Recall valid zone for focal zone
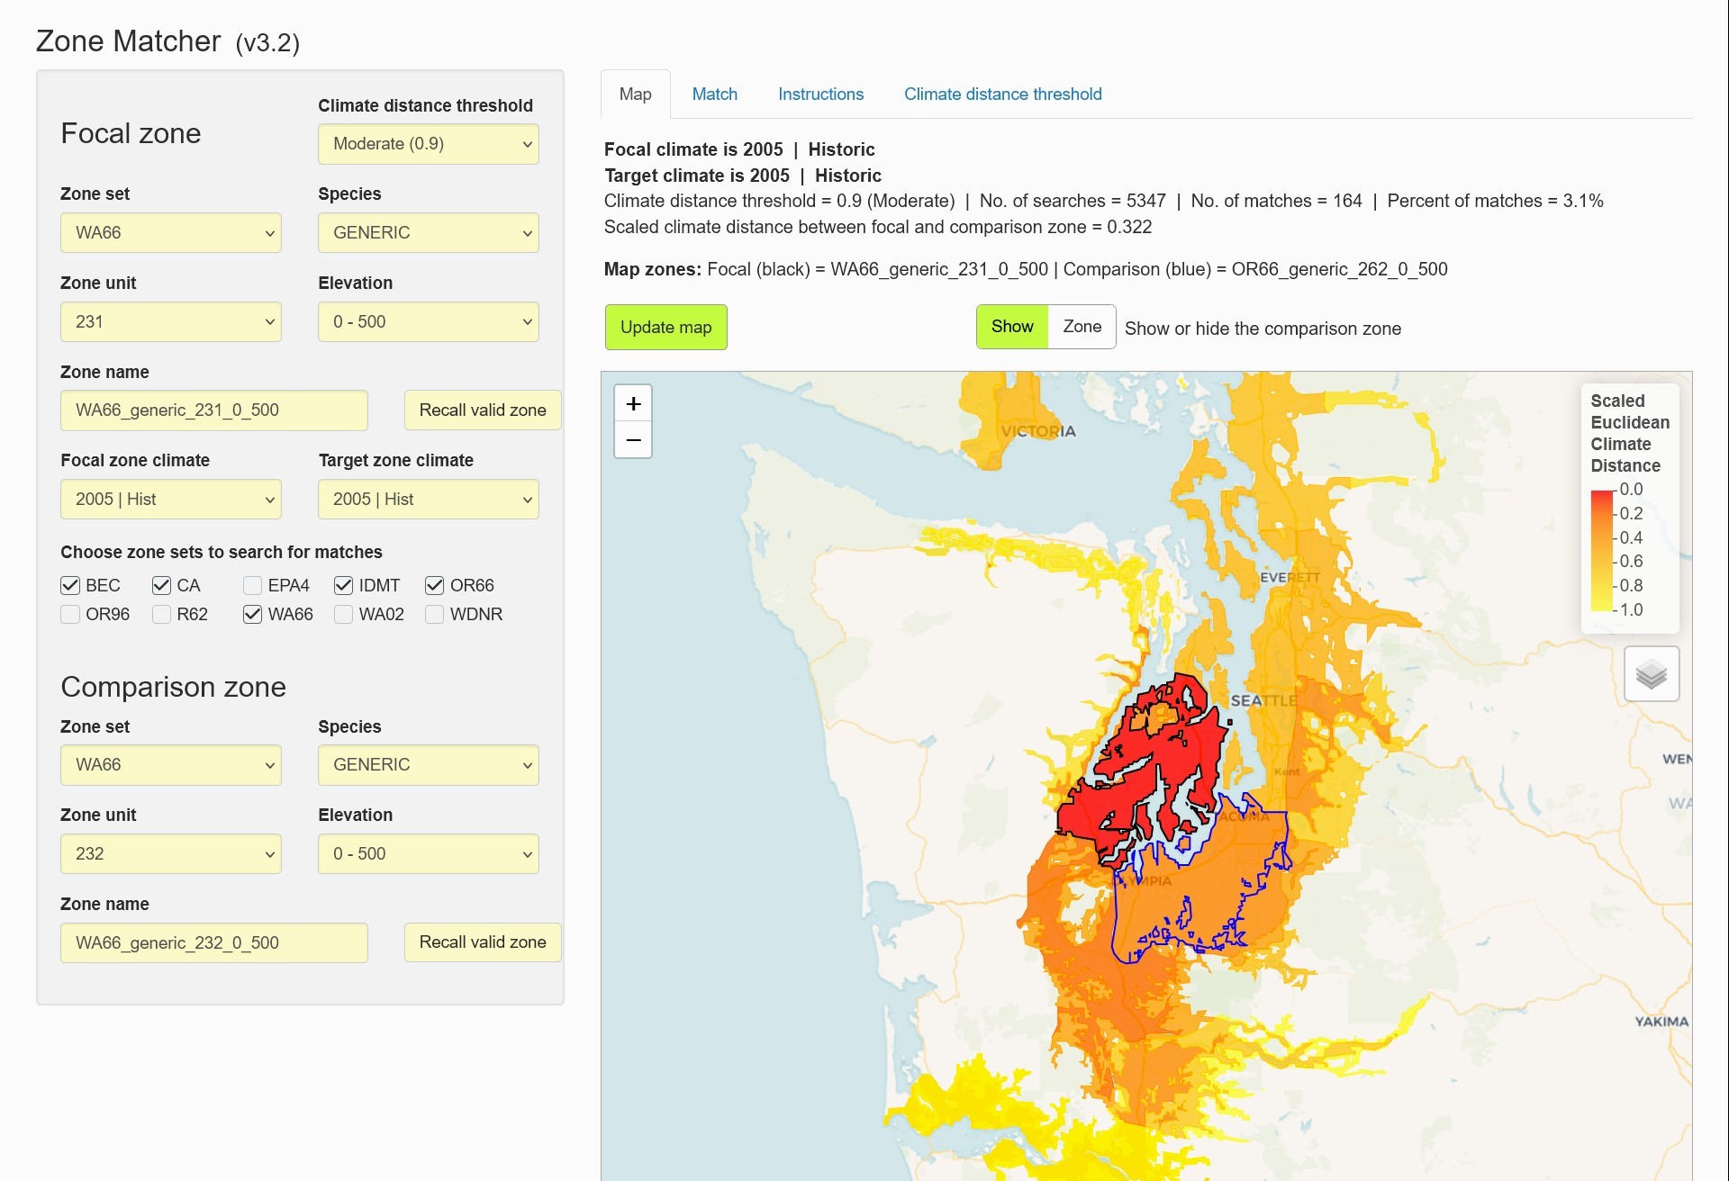1729x1181 pixels. click(483, 410)
